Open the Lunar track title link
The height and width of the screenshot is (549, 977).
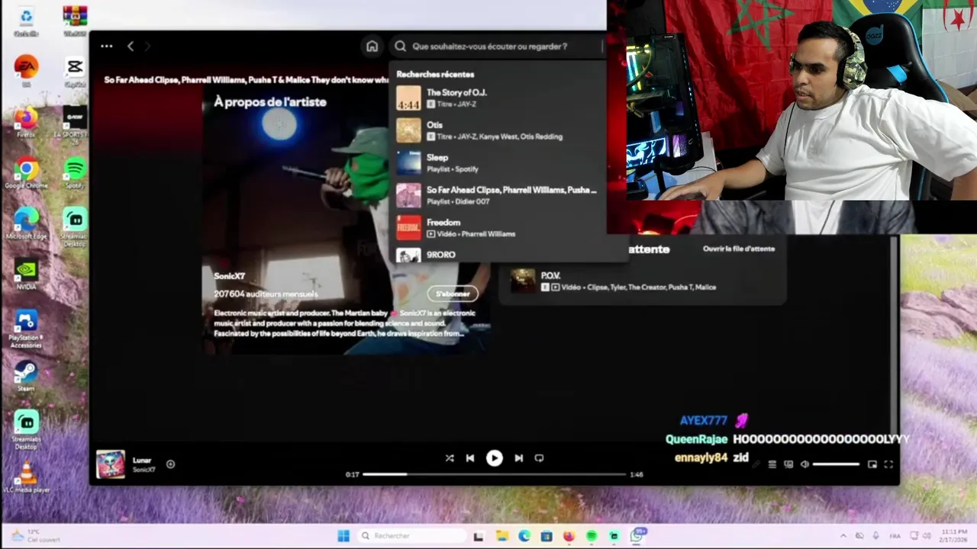coord(142,461)
